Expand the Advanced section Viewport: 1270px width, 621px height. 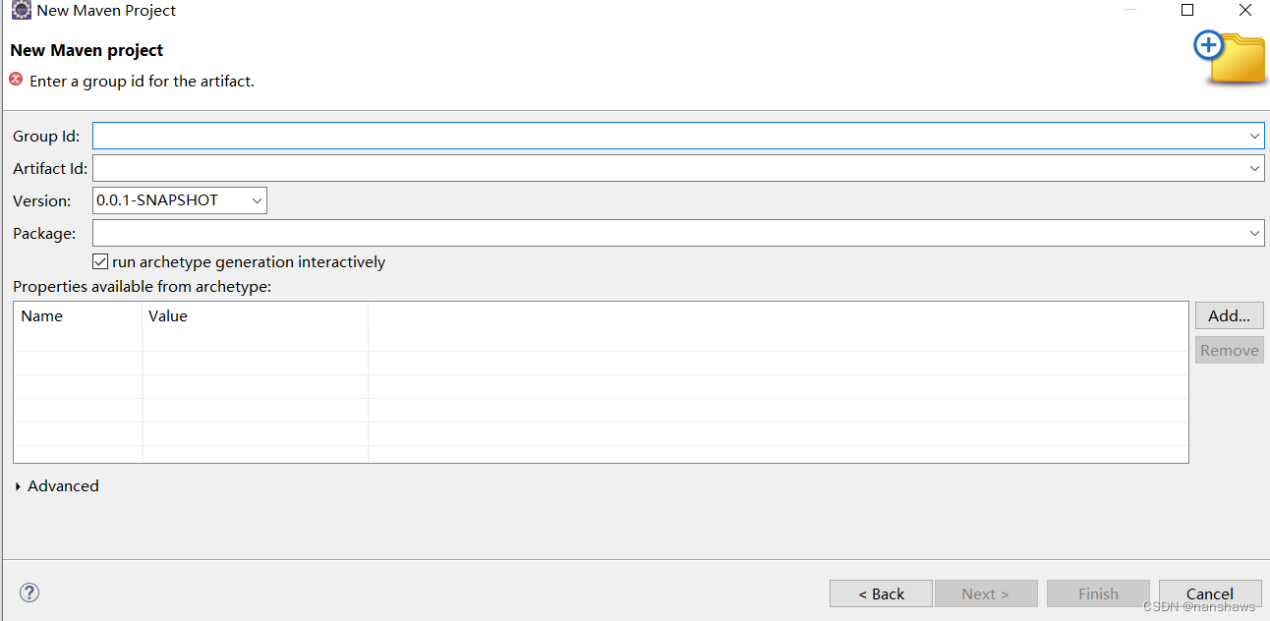(20, 486)
